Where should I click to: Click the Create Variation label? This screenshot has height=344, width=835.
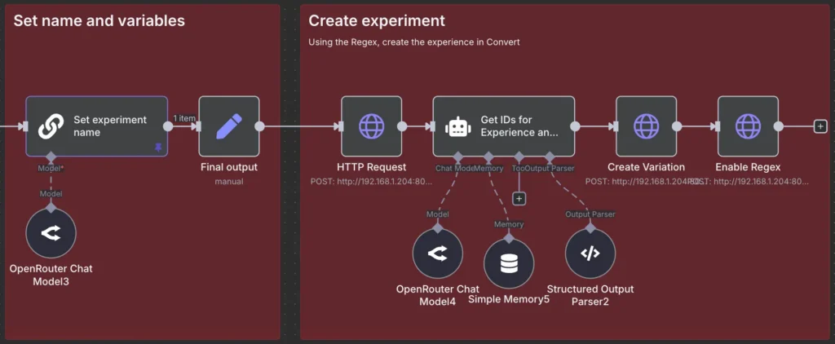pyautogui.click(x=647, y=167)
